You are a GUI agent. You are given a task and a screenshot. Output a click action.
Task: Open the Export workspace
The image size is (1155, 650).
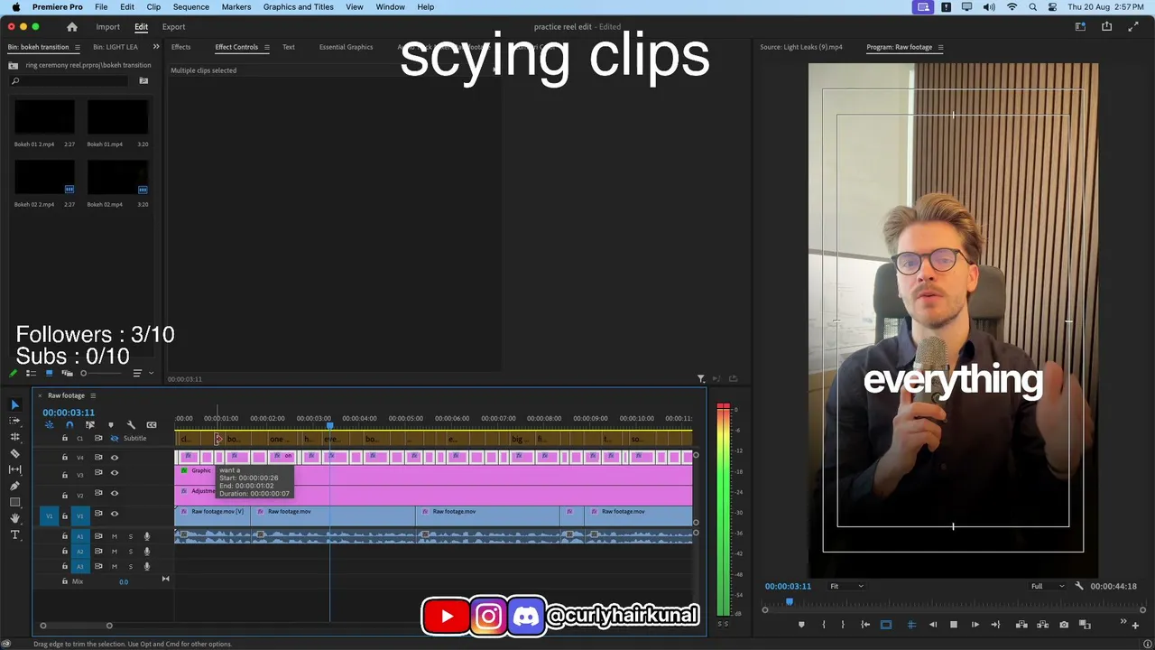click(173, 27)
